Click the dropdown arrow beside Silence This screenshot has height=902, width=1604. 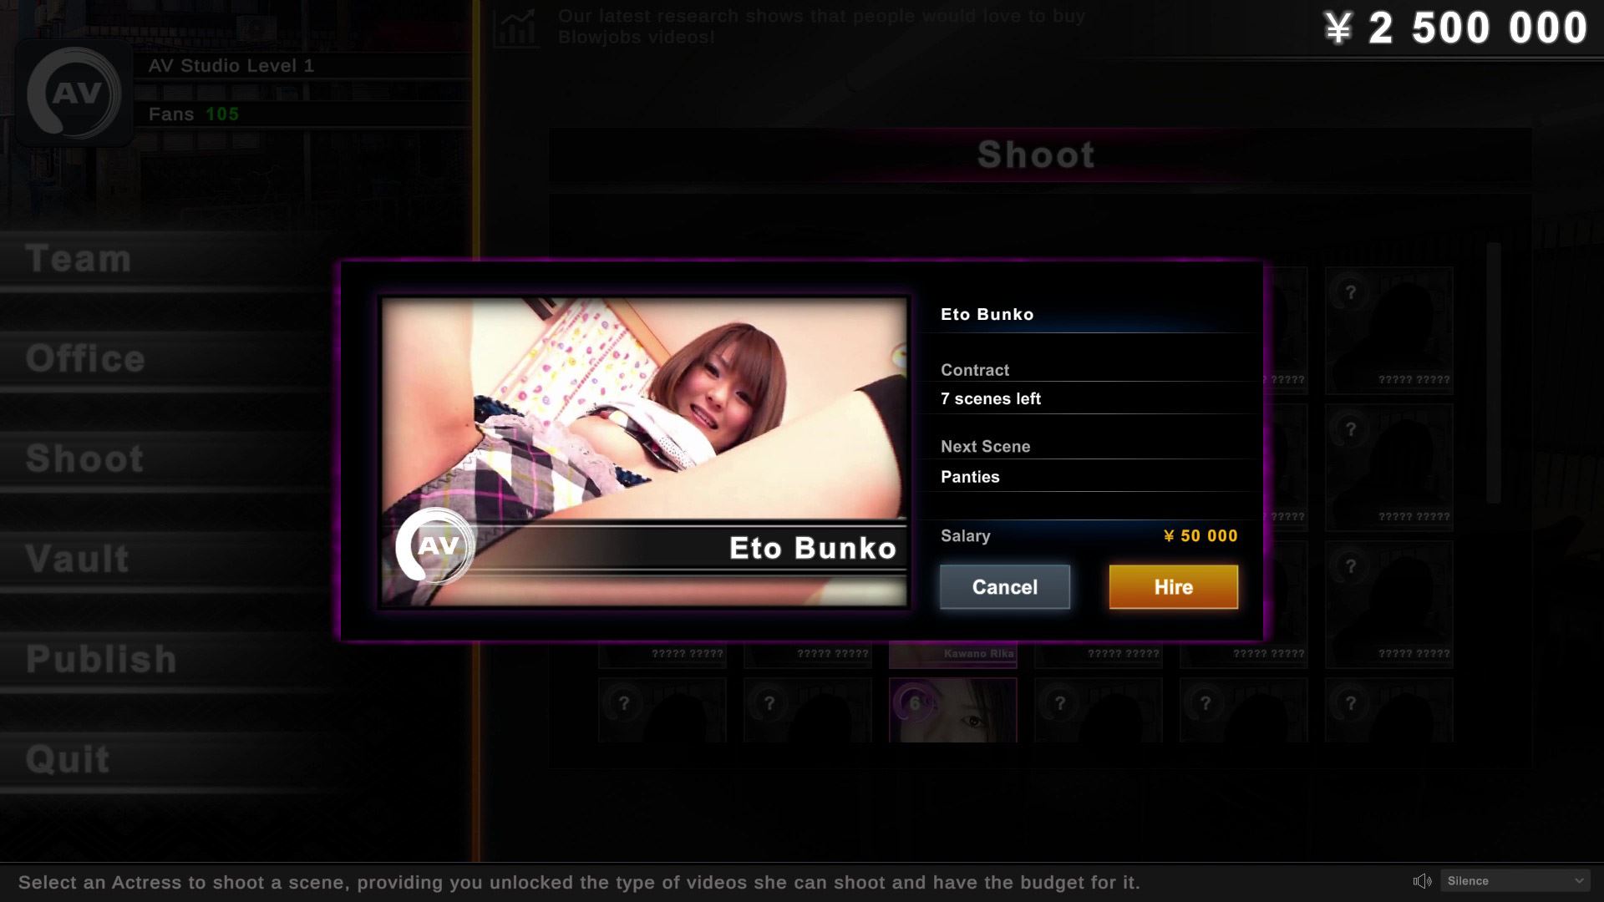(x=1579, y=881)
